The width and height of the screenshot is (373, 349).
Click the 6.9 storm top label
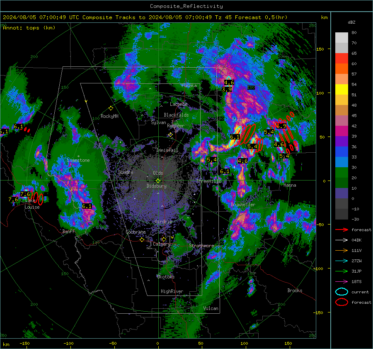point(281,126)
